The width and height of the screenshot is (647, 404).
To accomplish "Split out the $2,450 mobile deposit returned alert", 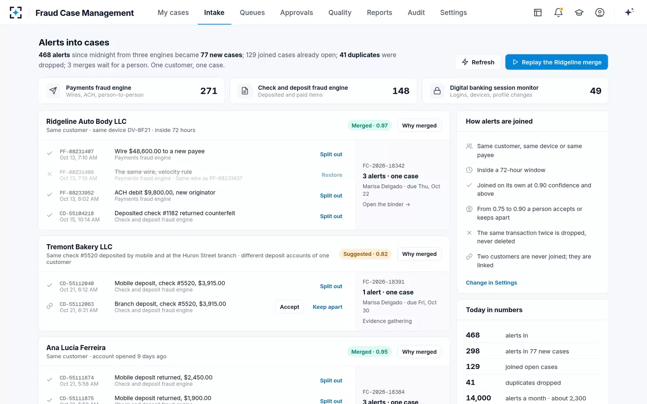I will [x=331, y=381].
